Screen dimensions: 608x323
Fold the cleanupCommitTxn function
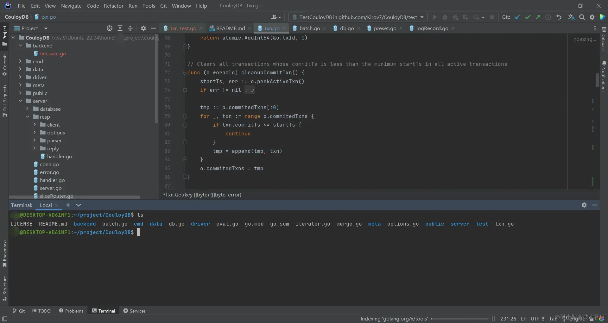coord(185,73)
